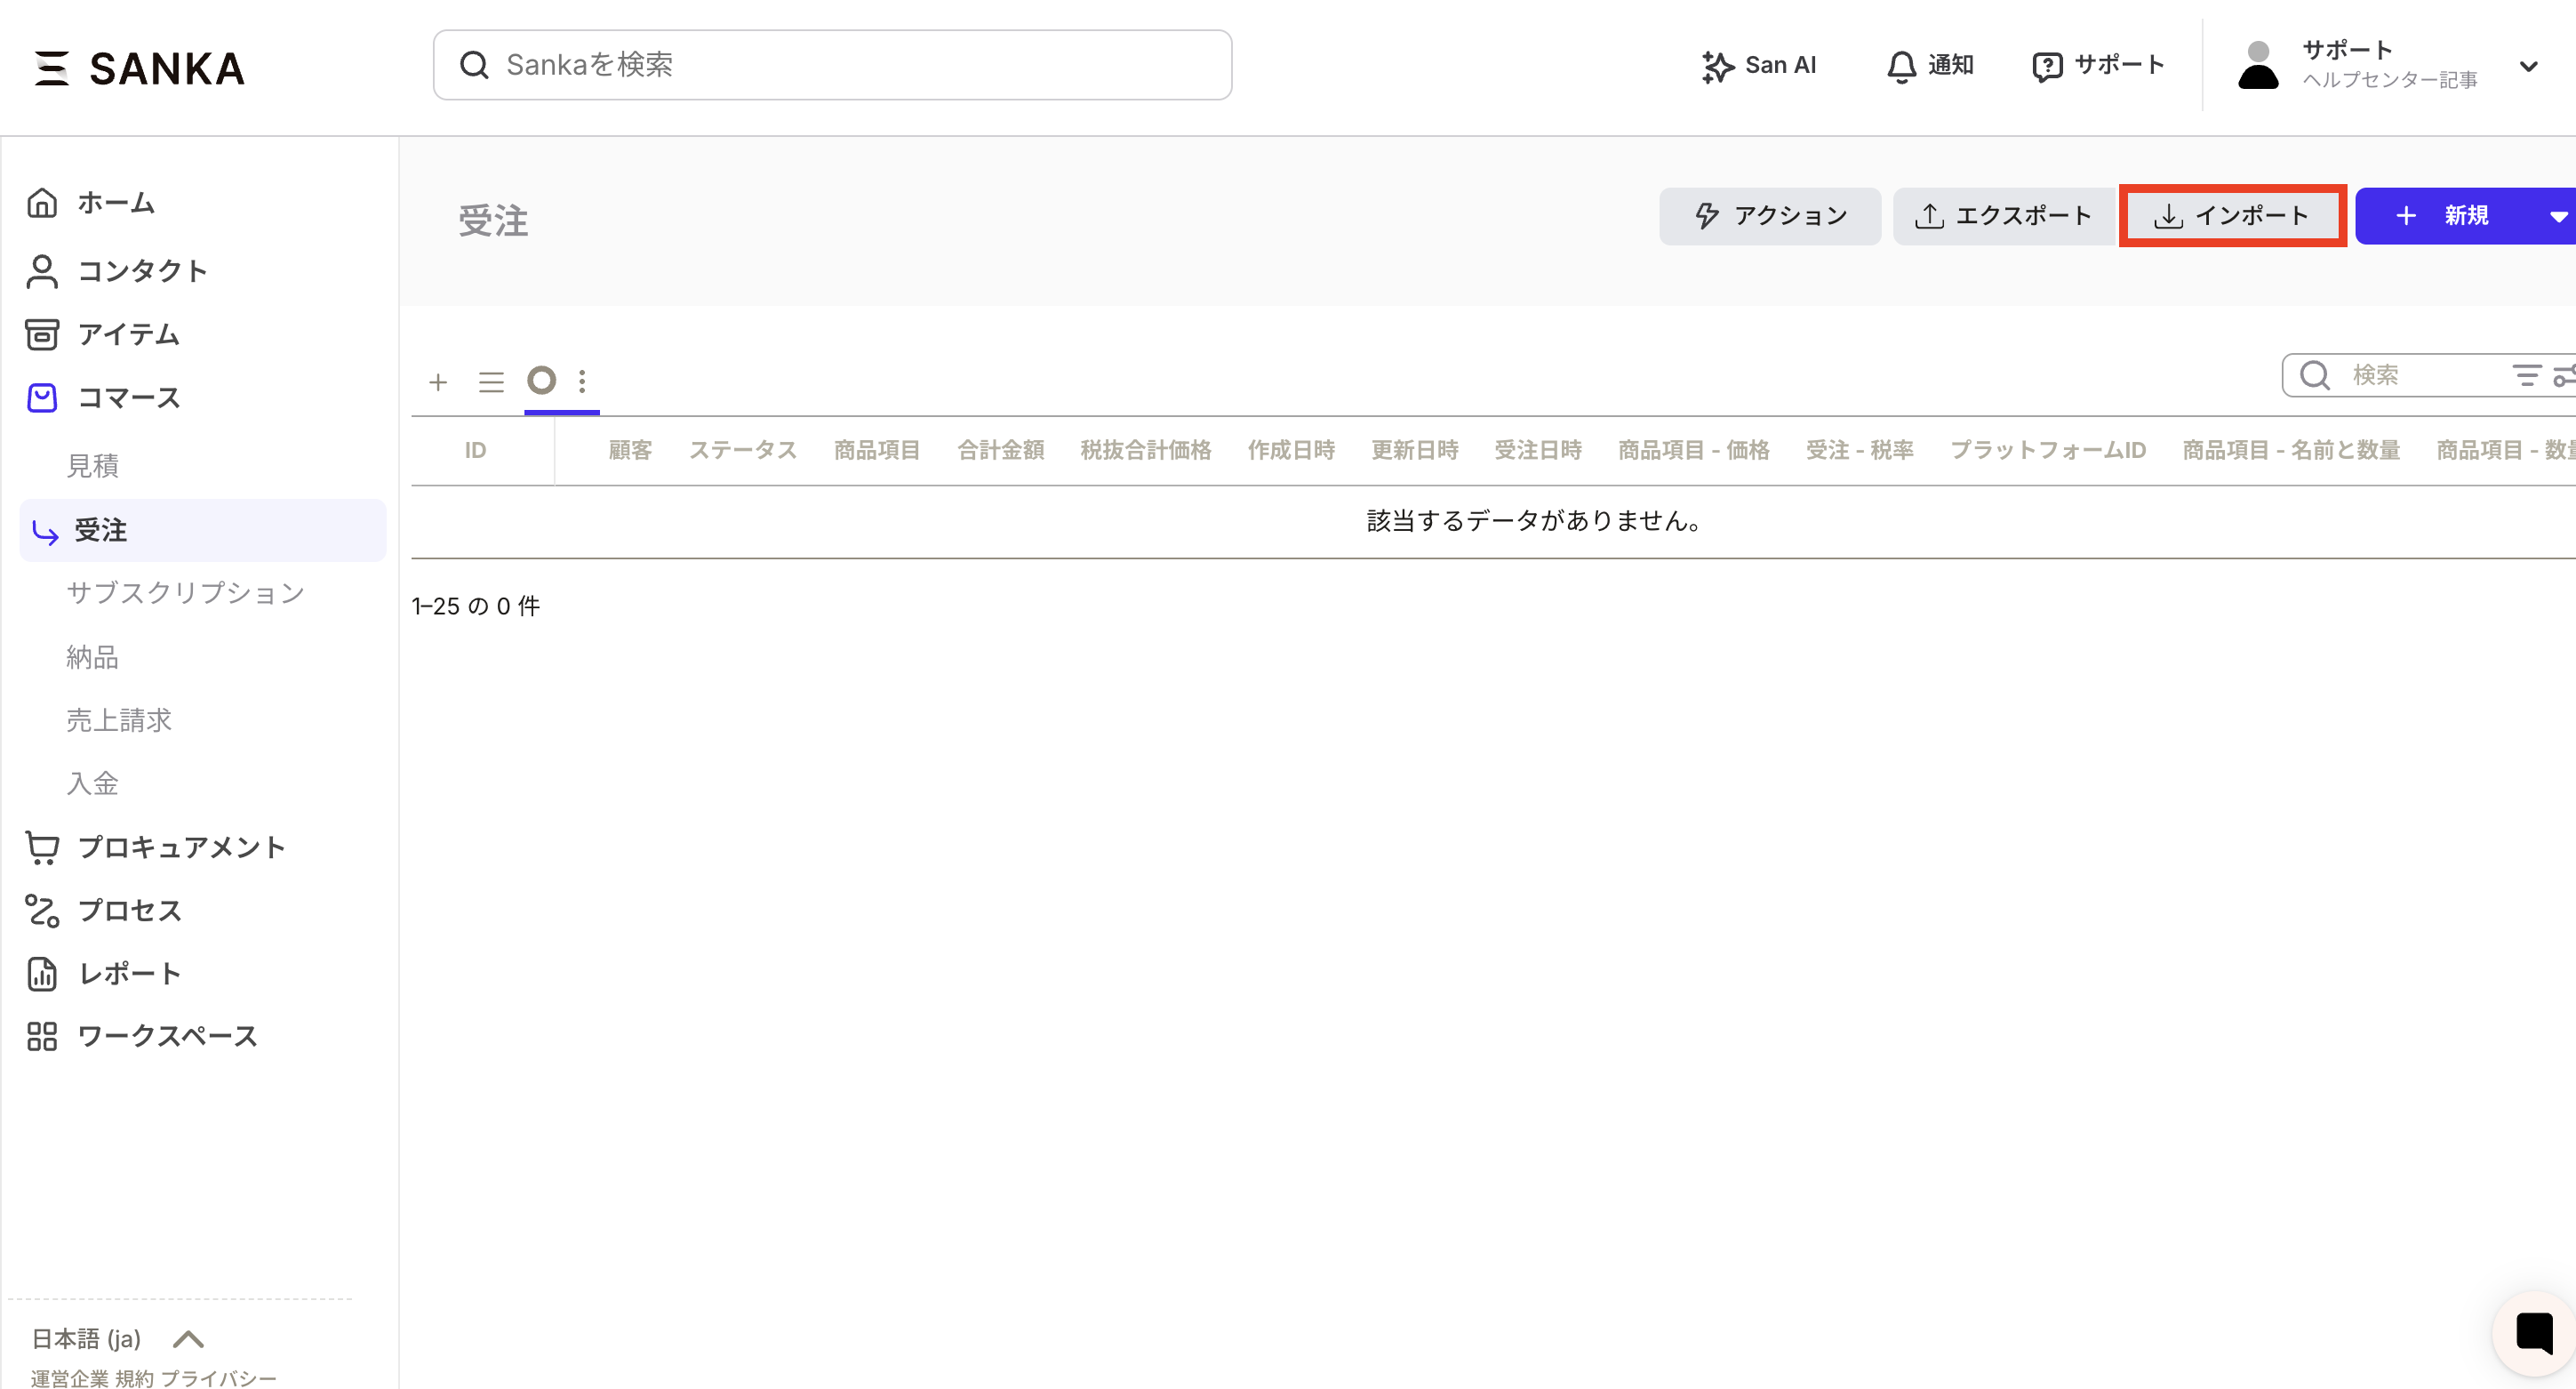Screen dimensions: 2576x1389
Task: Click the user avatar icon
Action: (2257, 65)
